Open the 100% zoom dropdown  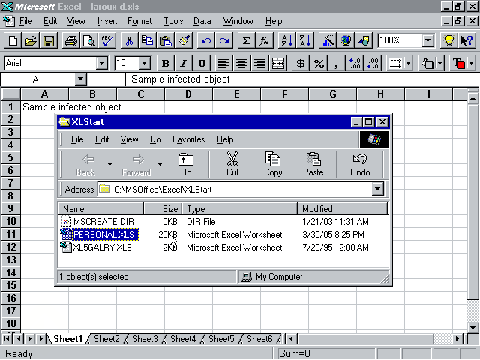tap(428, 40)
